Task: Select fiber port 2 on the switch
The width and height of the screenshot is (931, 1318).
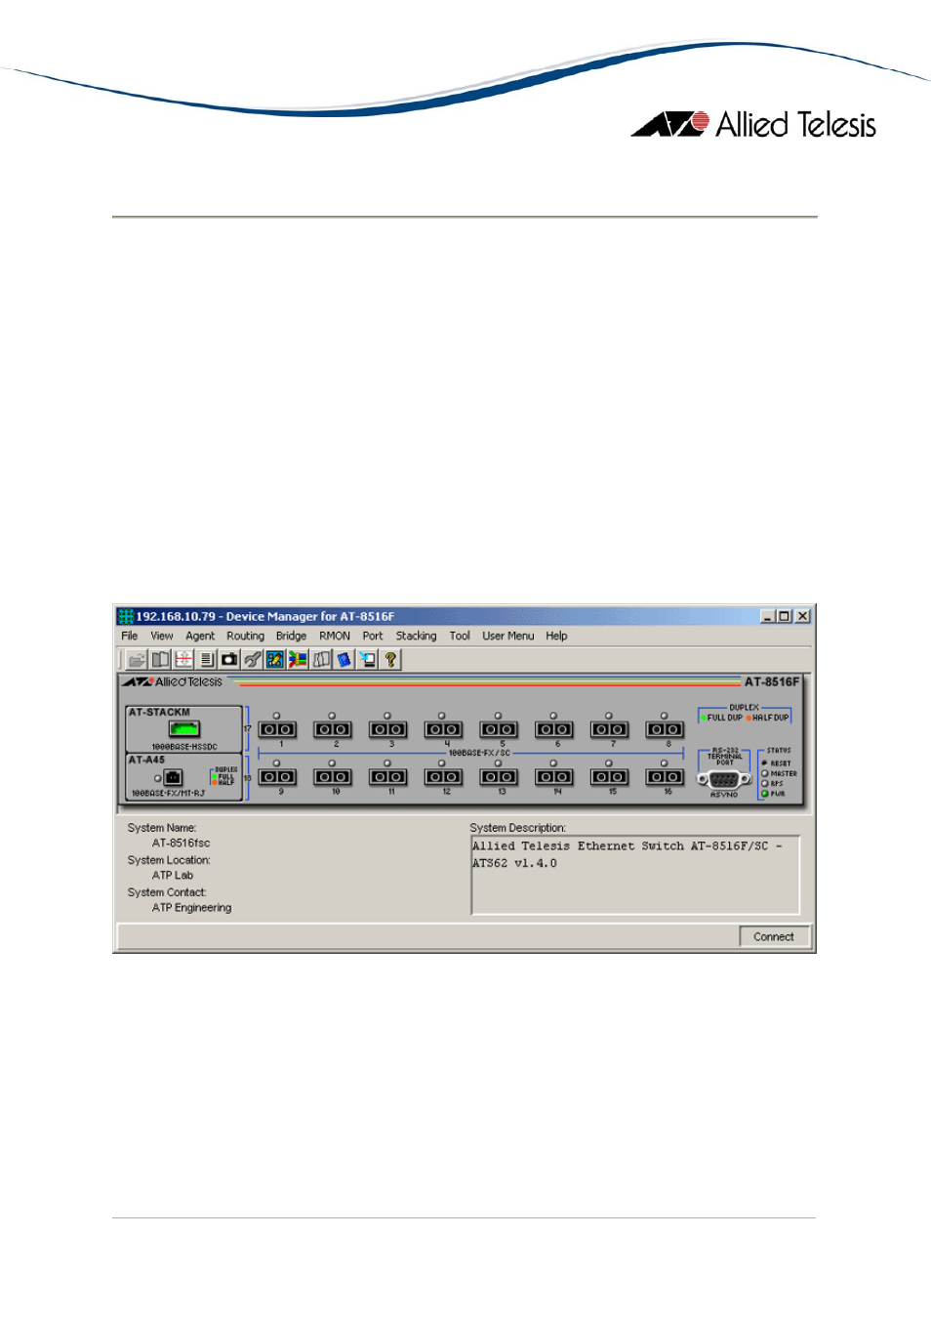Action: pos(333,729)
